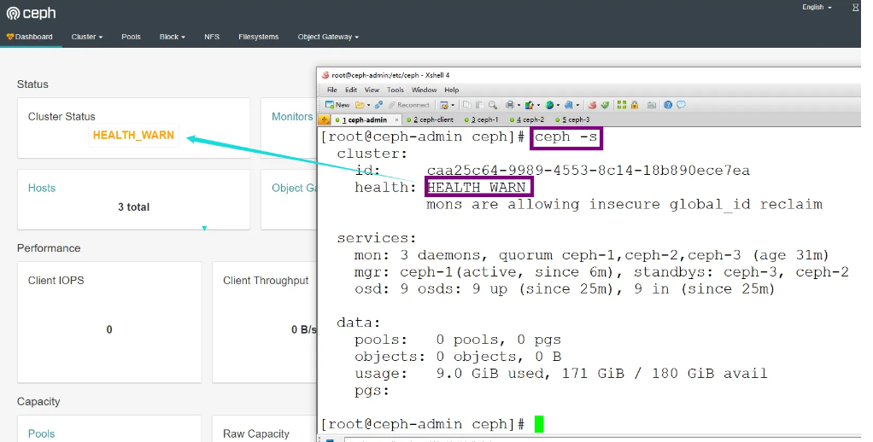Click the 'mgr: ceph-1(active, since 6m)' line
This screenshot has height=442, width=873.
pos(601,272)
